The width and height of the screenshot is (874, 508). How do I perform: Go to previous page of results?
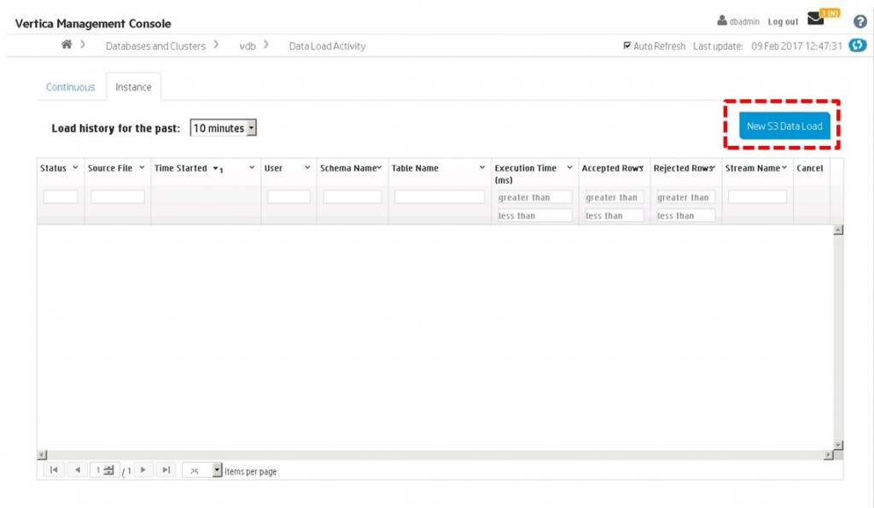tap(77, 470)
